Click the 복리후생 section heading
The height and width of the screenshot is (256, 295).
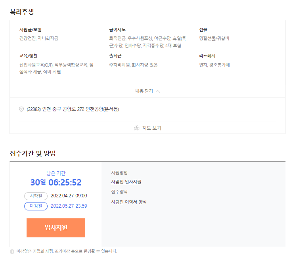(x=22, y=12)
